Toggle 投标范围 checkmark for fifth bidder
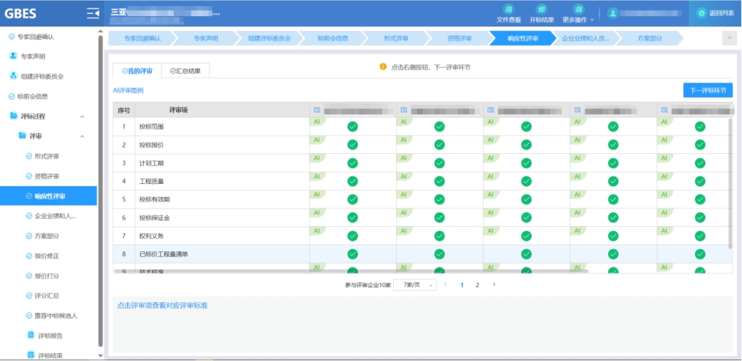 700,126
